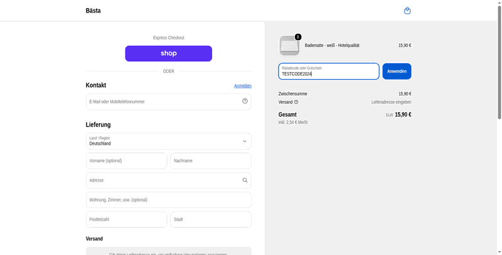Image resolution: width=502 pixels, height=255 pixels.
Task: Click the quantity badge on product image
Action: tap(298, 37)
